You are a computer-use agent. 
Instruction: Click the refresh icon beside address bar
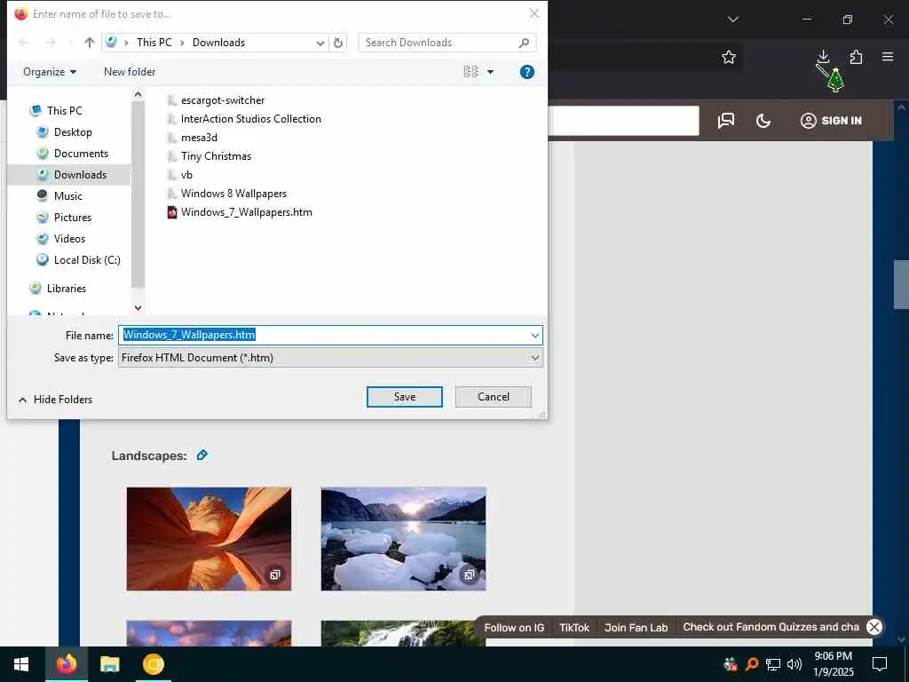[x=338, y=43]
